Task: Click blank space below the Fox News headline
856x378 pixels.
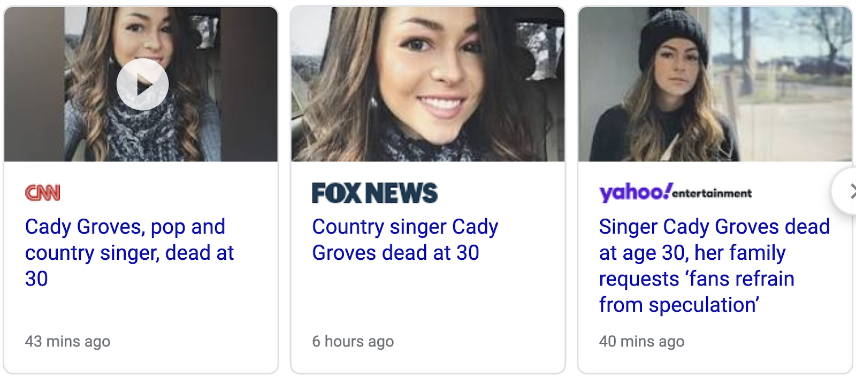Action: (428, 299)
